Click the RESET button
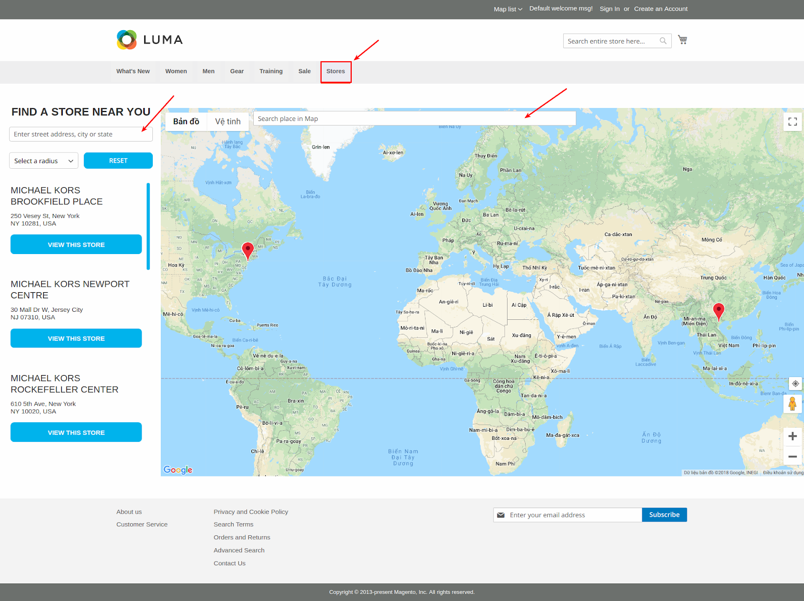The height and width of the screenshot is (601, 804). 118,161
